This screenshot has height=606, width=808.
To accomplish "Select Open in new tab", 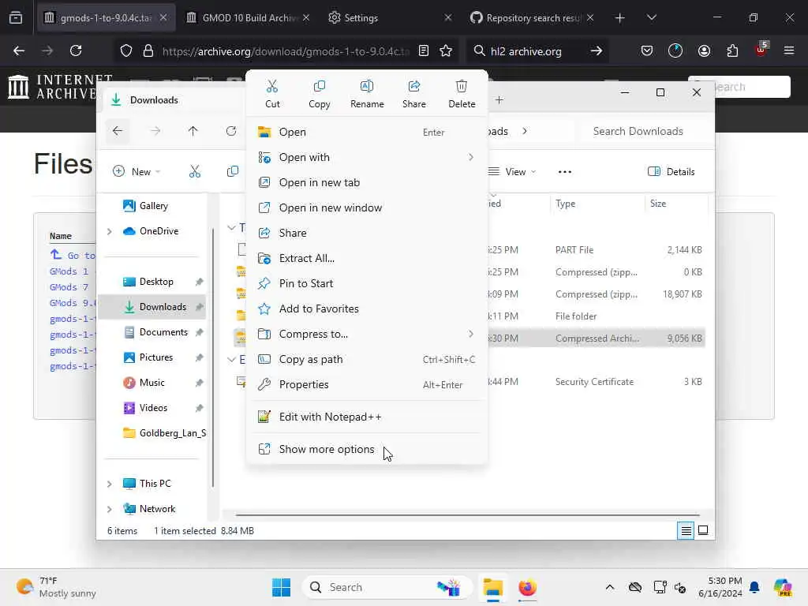I will (366, 182).
